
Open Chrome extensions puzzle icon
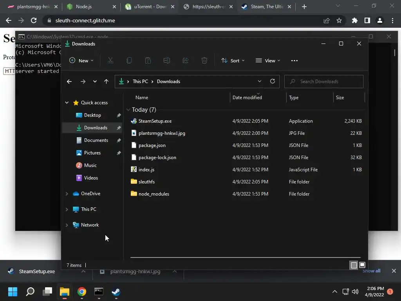(354, 20)
